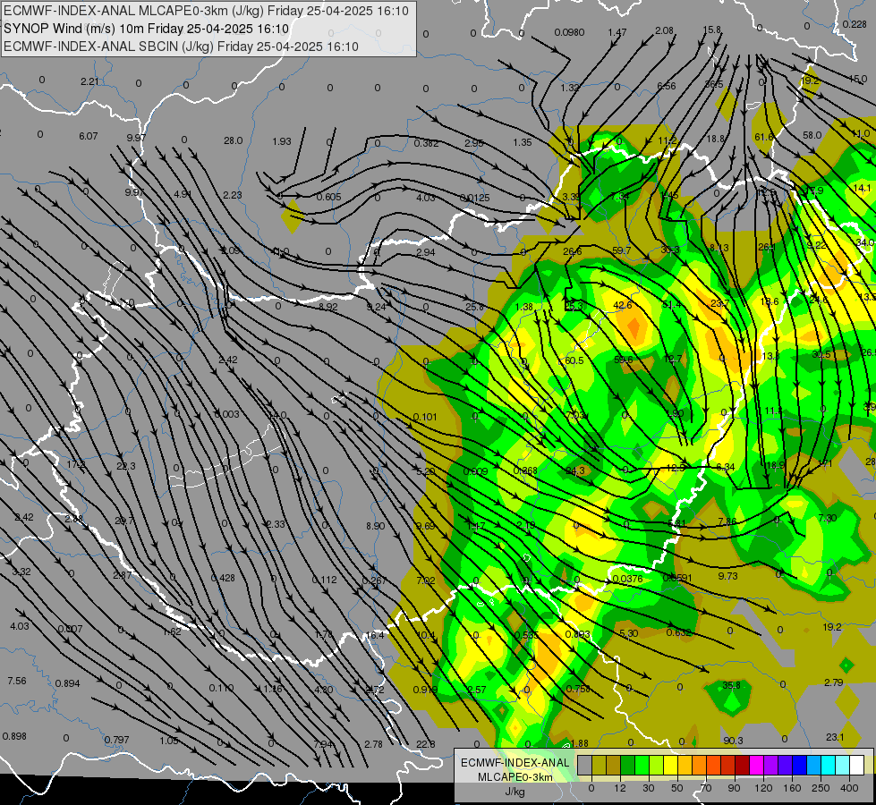
Task: Click the map value '8.92'
Action: 328,307
